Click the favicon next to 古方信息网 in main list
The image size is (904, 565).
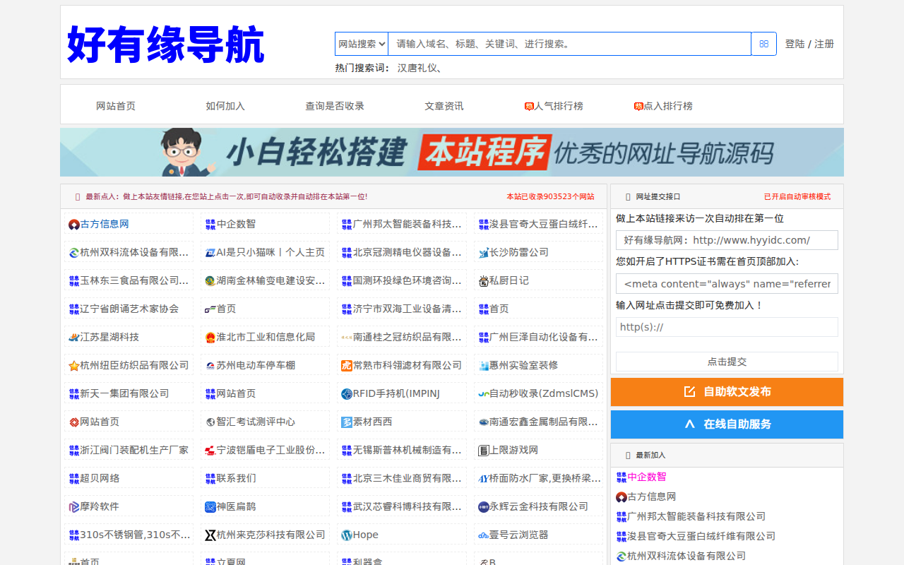click(73, 225)
